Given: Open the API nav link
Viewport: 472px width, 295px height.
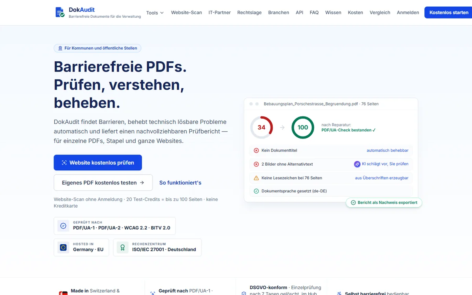Looking at the screenshot, I should (299, 13).
